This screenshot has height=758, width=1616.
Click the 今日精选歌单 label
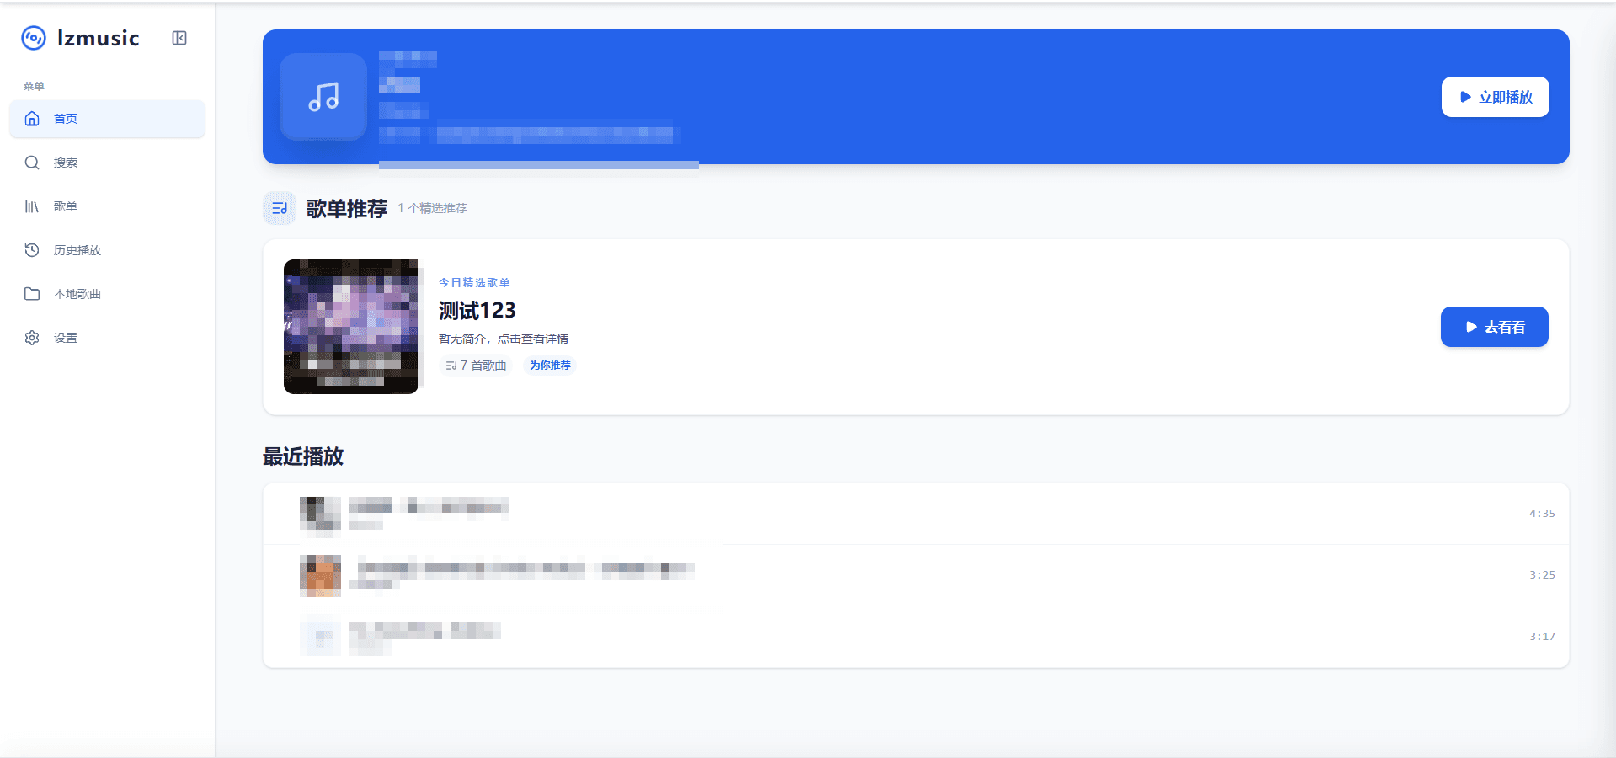click(473, 282)
